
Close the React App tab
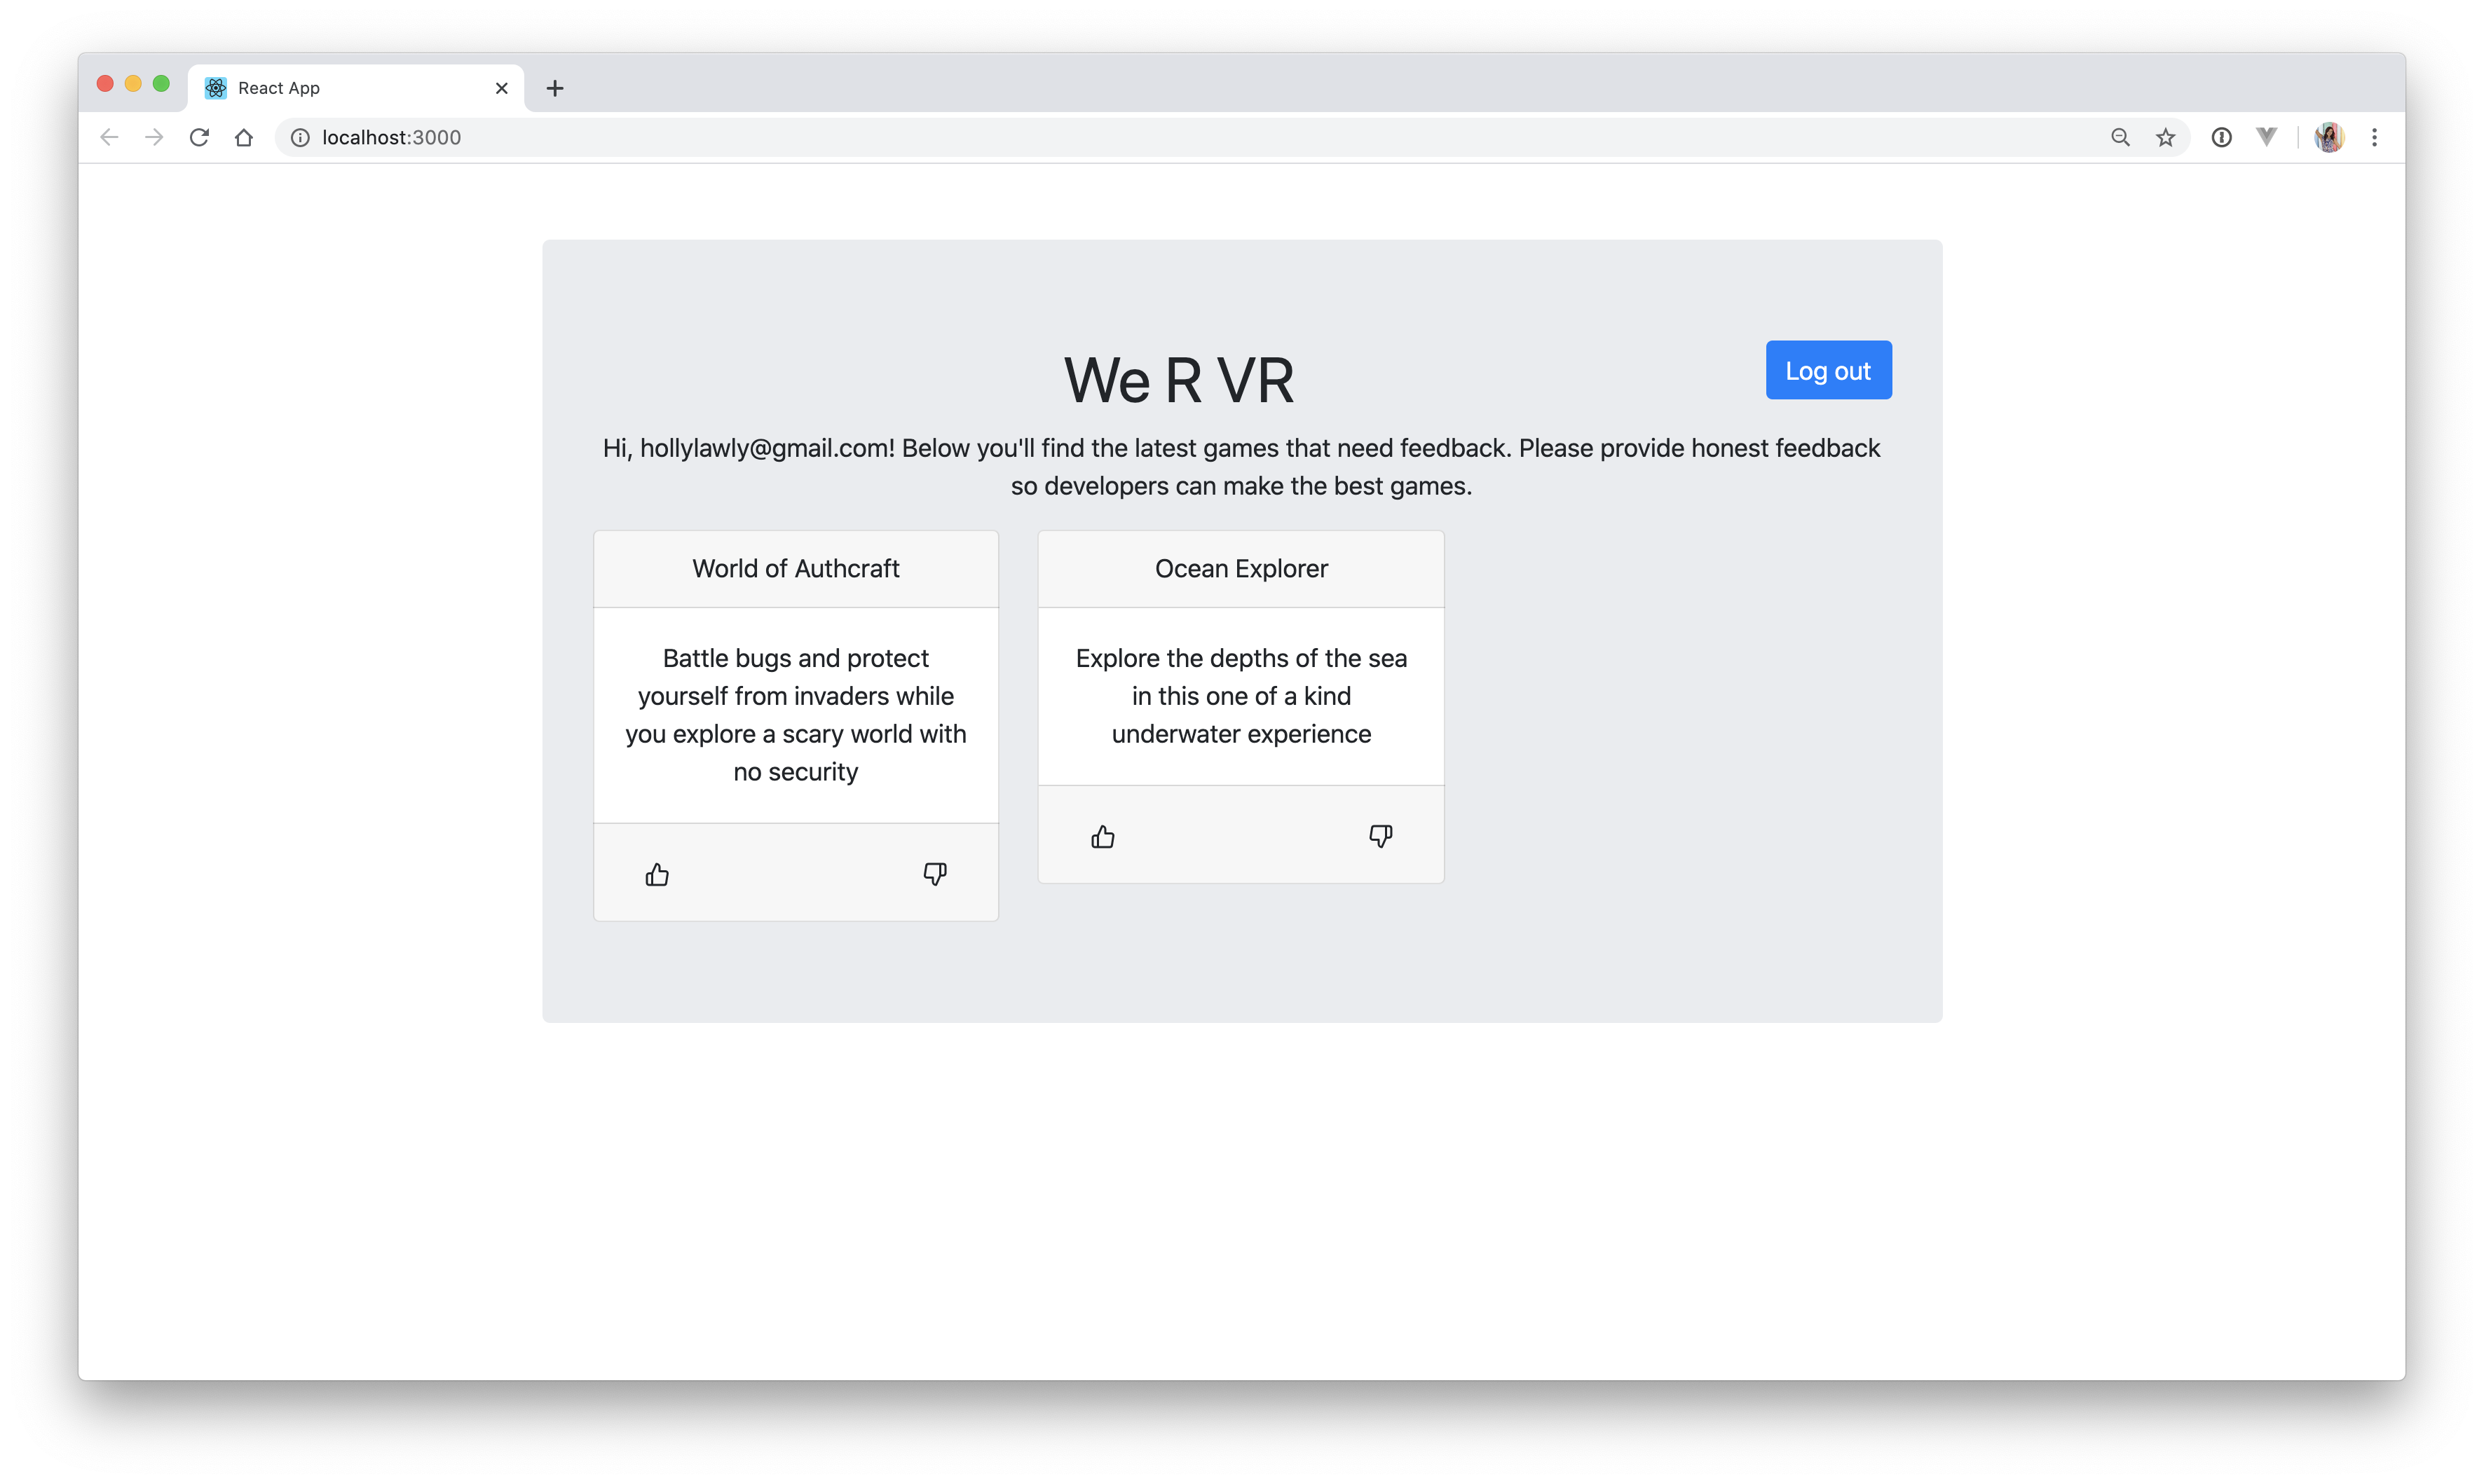(501, 88)
